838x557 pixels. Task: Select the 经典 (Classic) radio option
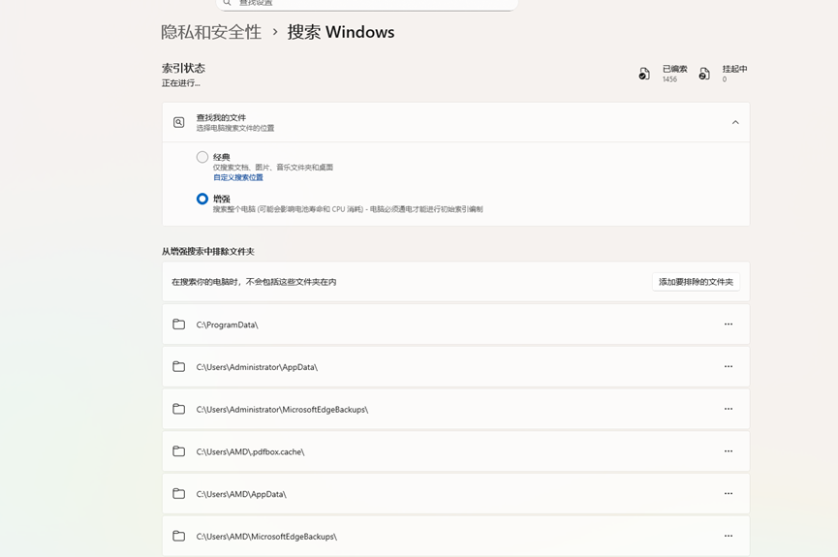[202, 157]
